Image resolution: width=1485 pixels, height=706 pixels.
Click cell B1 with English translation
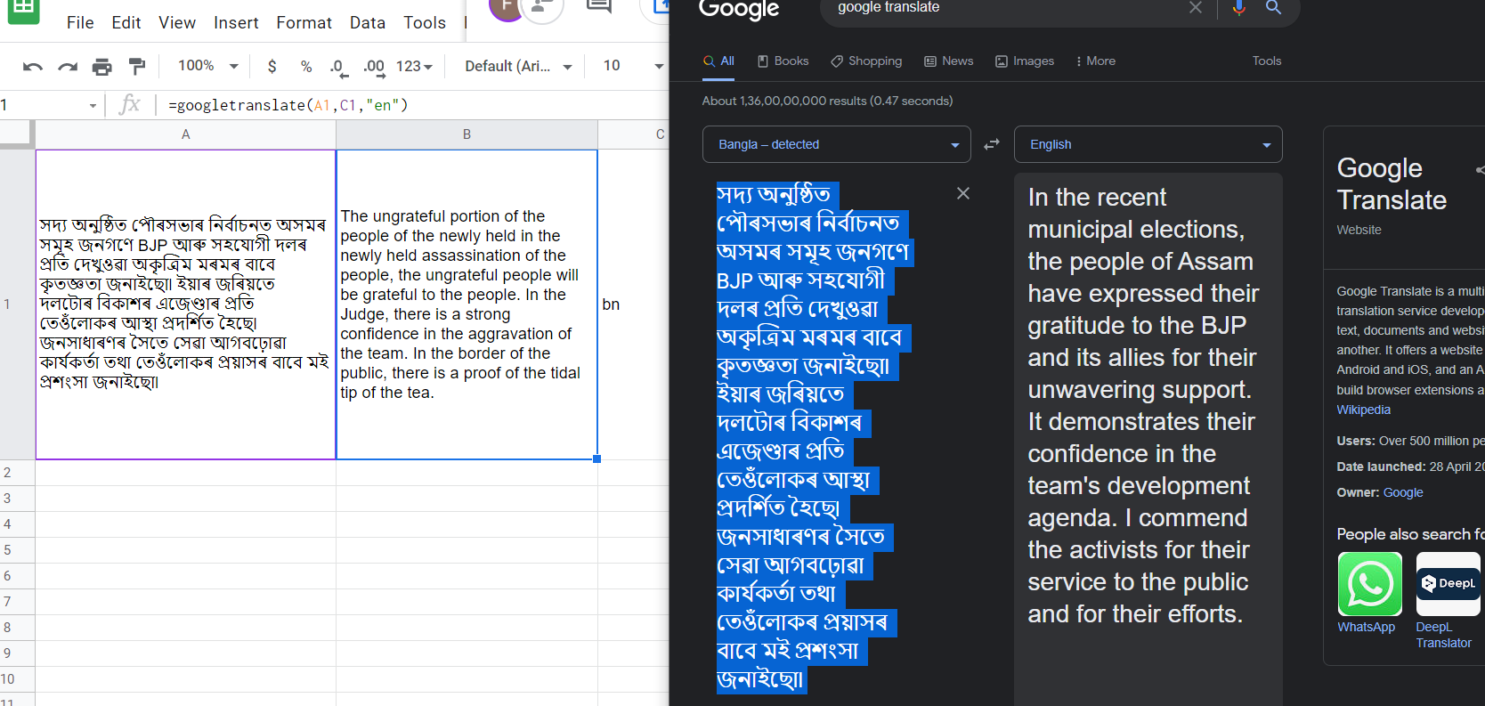pos(467,304)
